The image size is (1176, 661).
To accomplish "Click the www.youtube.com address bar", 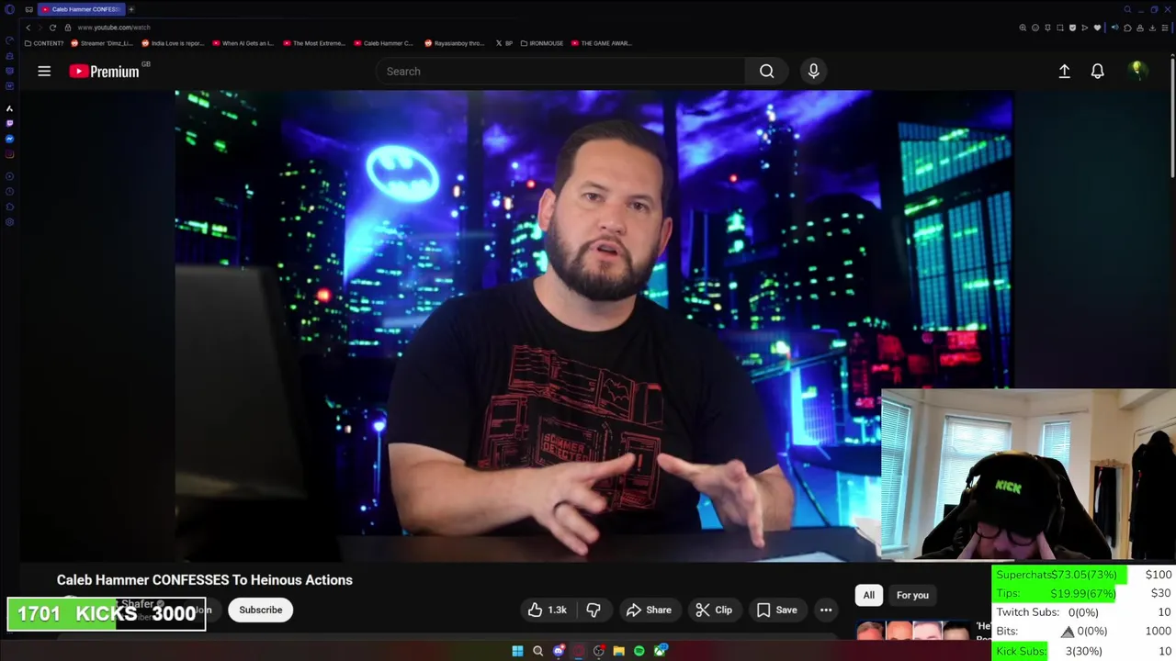I will tap(114, 28).
